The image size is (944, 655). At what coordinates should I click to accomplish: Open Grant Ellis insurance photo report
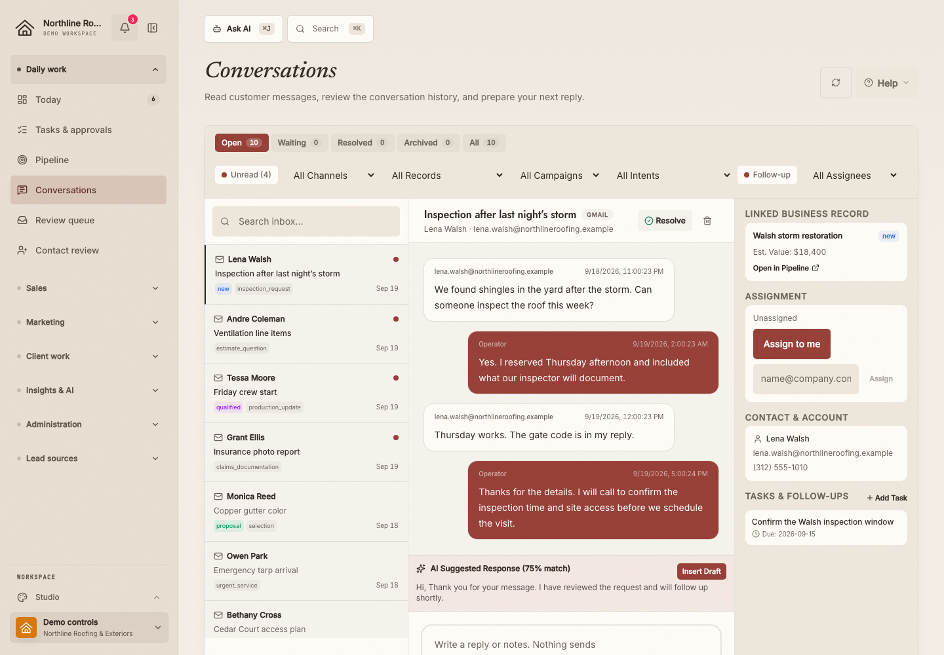click(306, 453)
